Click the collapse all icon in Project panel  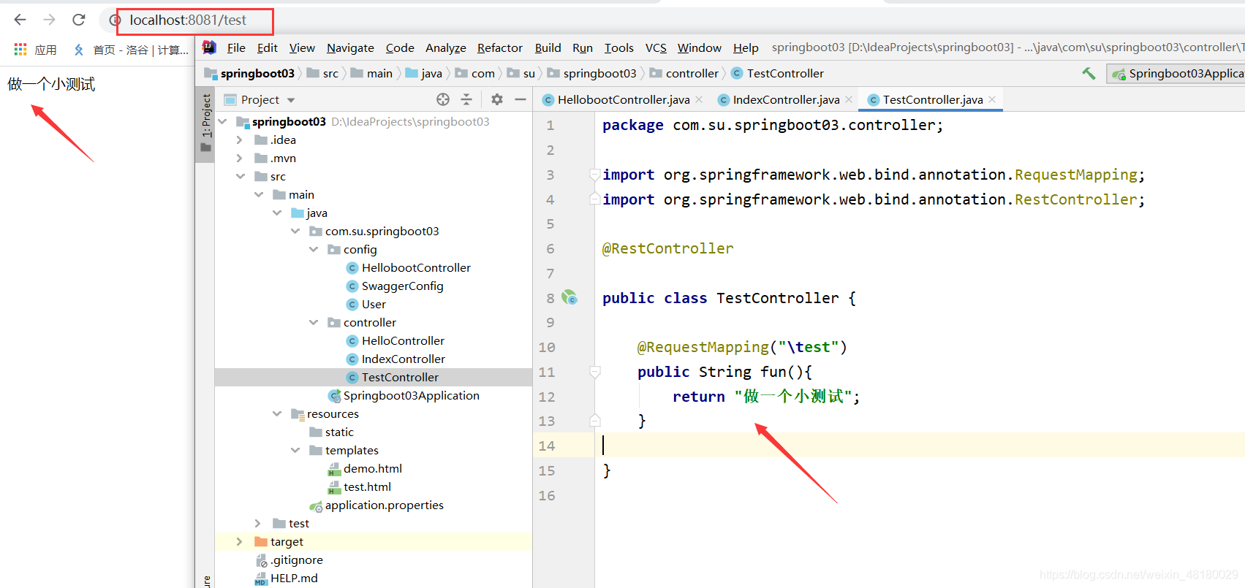tap(466, 99)
